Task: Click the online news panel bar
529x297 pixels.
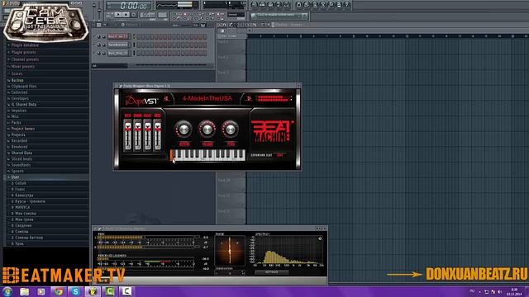Action: (x=279, y=16)
